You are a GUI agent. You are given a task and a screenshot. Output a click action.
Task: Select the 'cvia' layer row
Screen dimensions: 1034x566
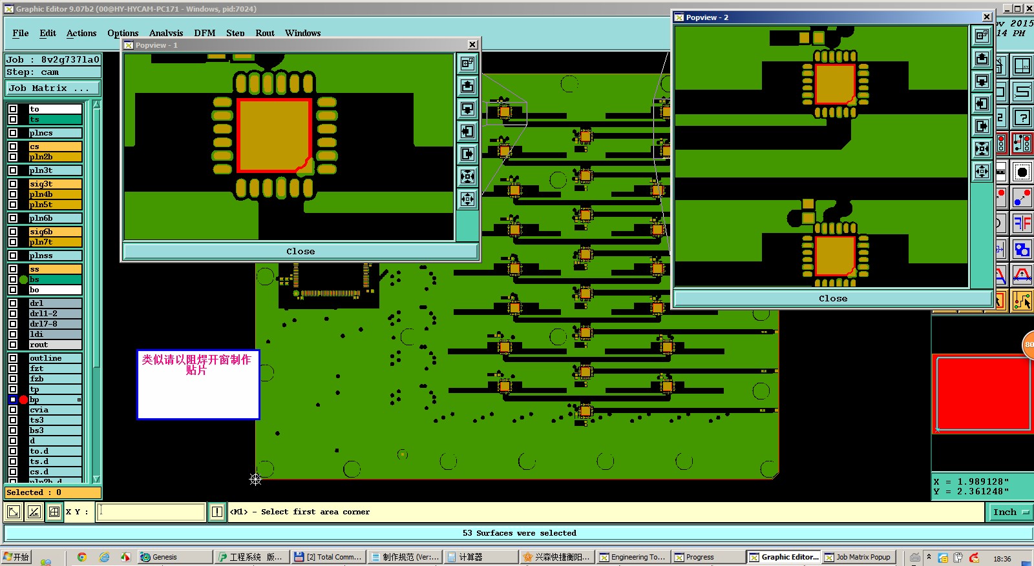(x=55, y=410)
